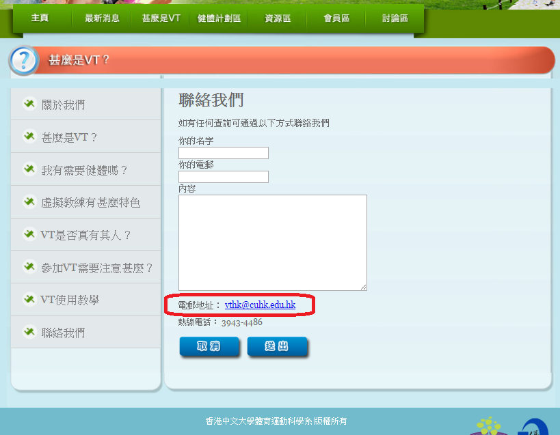Click the blue question mark icon
Viewport: 560px width, 435px height.
tap(24, 61)
